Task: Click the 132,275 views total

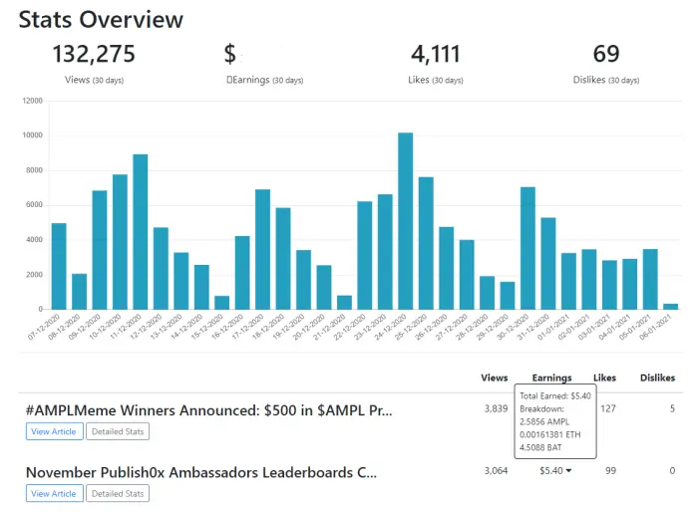Action: tap(94, 54)
